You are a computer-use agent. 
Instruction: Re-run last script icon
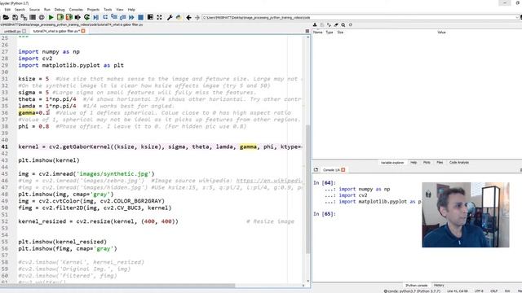click(87, 17)
